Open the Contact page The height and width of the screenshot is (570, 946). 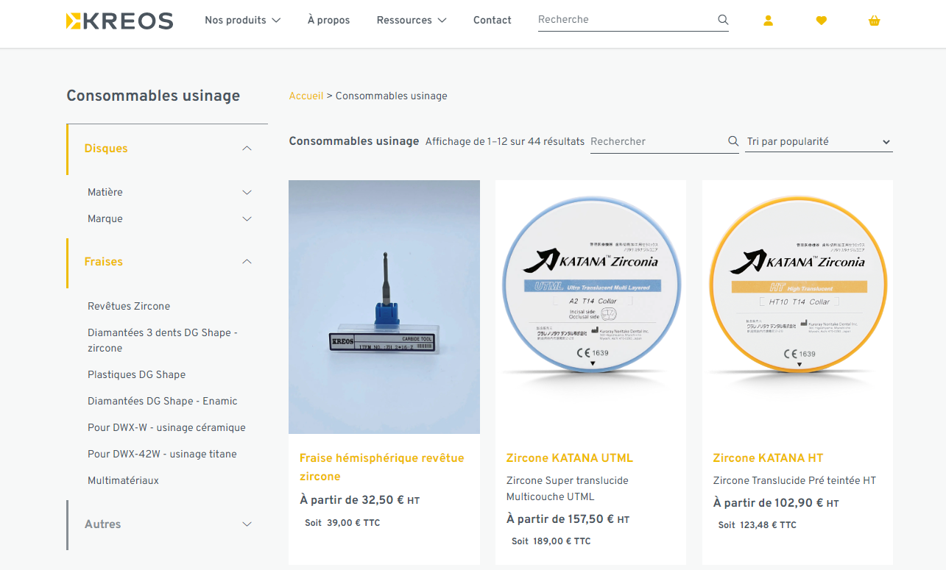492,20
